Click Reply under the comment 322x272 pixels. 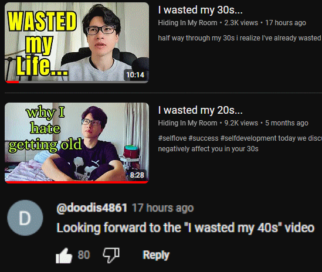156,255
